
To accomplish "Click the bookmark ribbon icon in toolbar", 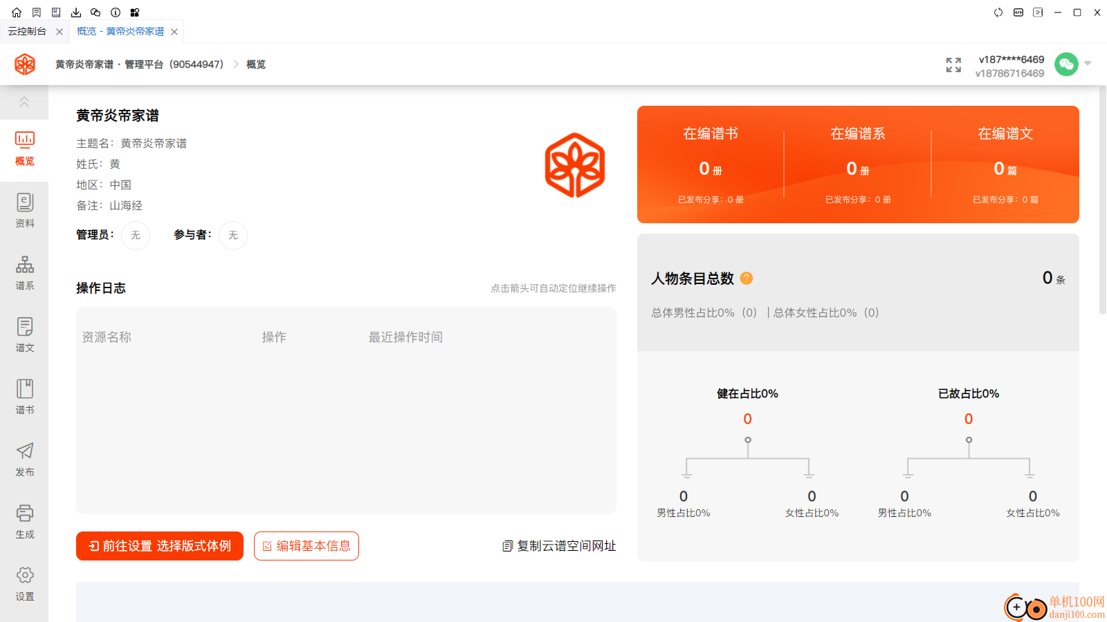I will click(x=37, y=12).
